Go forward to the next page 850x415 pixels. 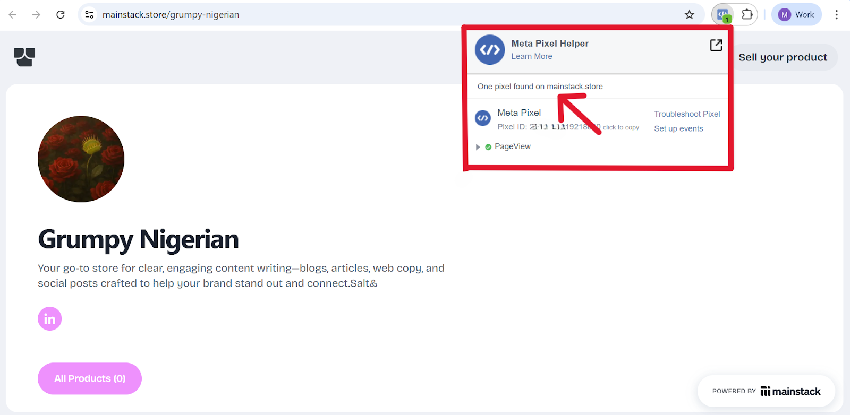(x=36, y=15)
